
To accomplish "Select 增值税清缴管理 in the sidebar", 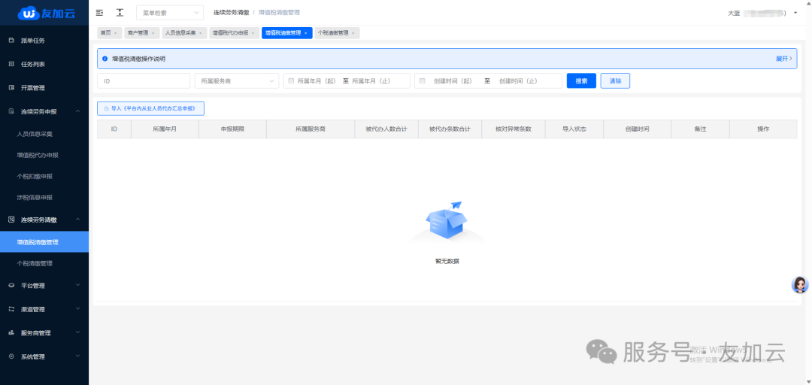I will (x=44, y=242).
